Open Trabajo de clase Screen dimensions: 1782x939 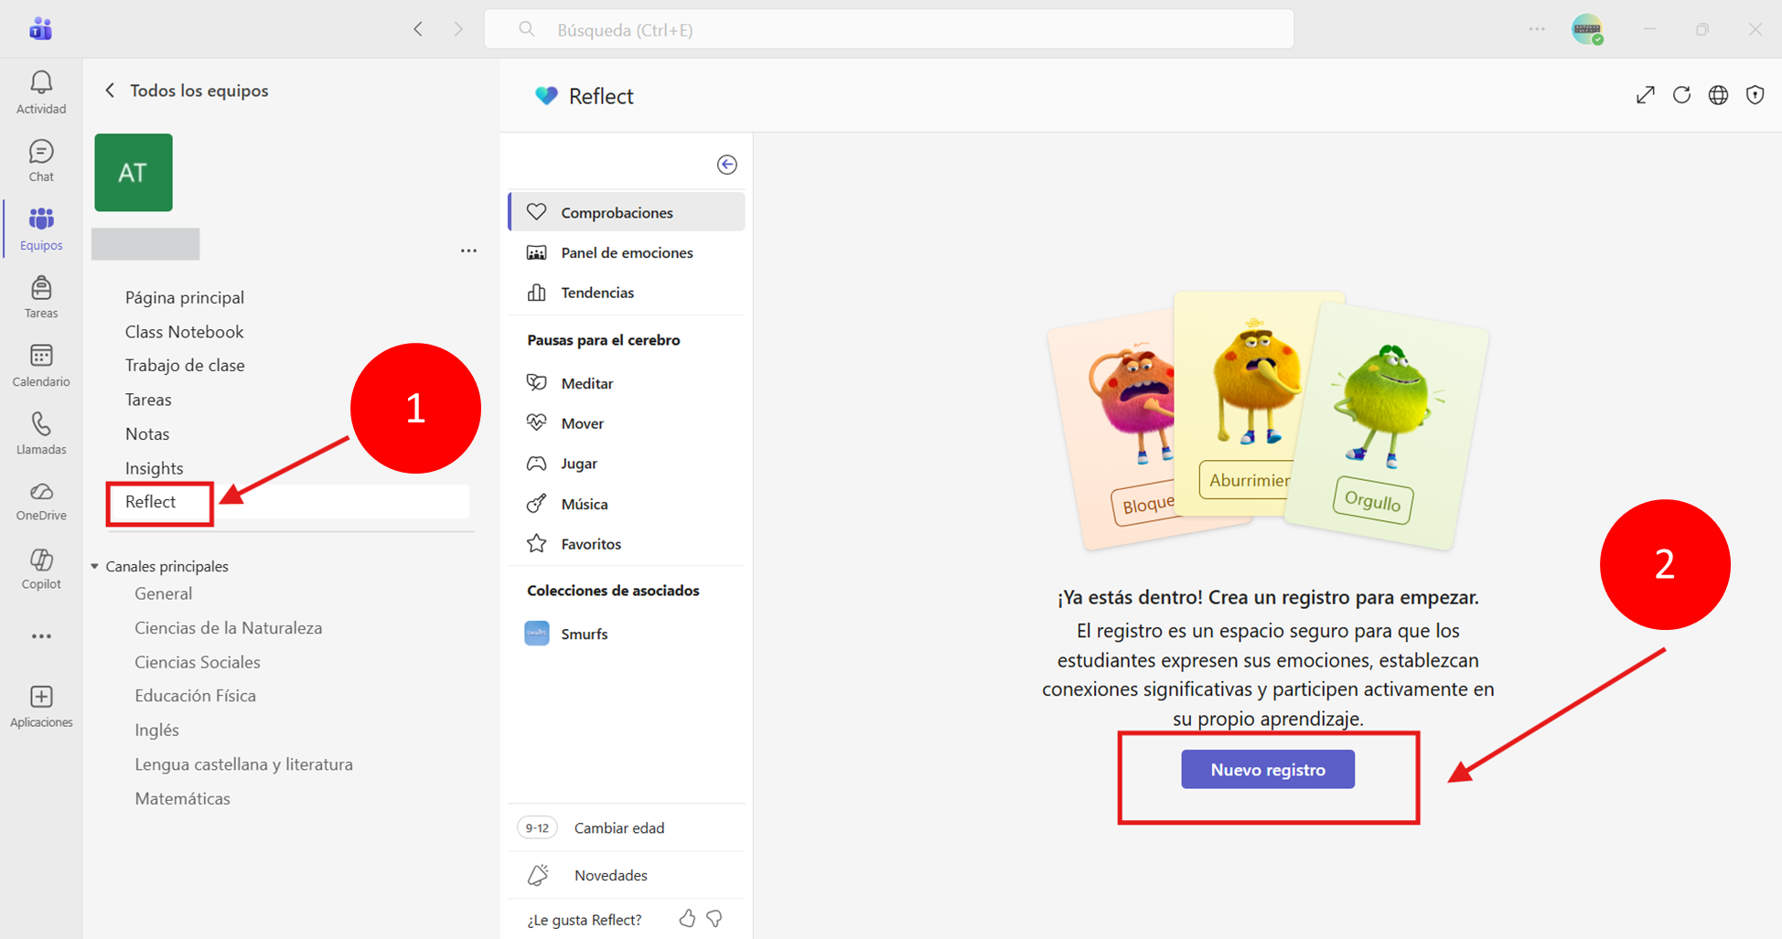185,366
